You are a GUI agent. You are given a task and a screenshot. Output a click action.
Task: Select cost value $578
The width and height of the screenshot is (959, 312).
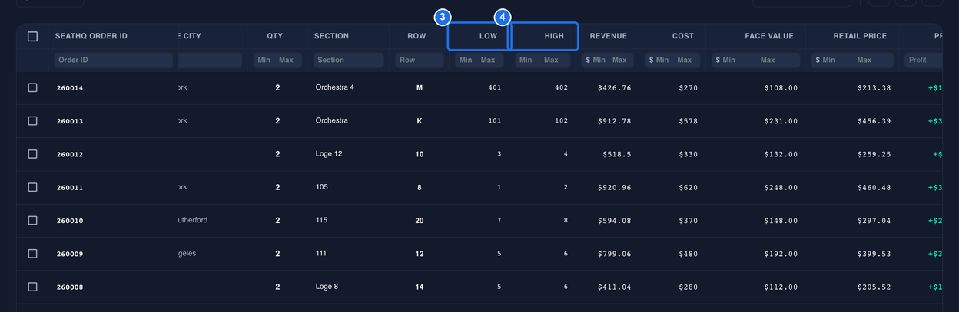coord(689,121)
